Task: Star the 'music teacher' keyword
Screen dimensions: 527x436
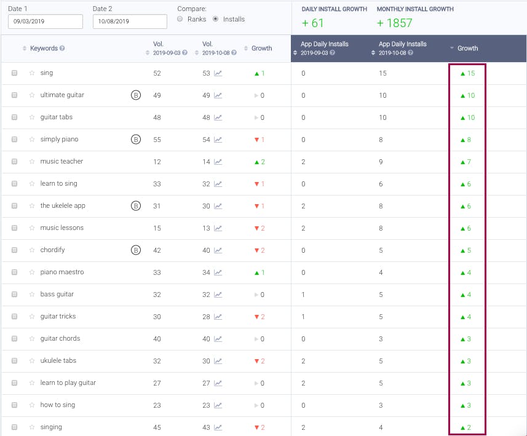Action: click(x=32, y=162)
